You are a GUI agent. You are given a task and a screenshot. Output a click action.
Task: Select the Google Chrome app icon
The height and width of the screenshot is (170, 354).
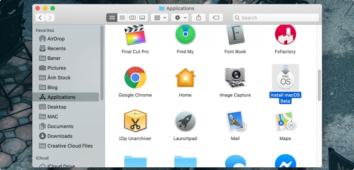pos(135,78)
